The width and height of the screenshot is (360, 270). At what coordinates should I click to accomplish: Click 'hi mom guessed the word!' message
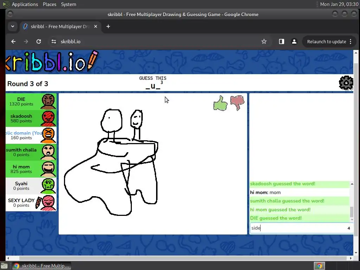300,210
